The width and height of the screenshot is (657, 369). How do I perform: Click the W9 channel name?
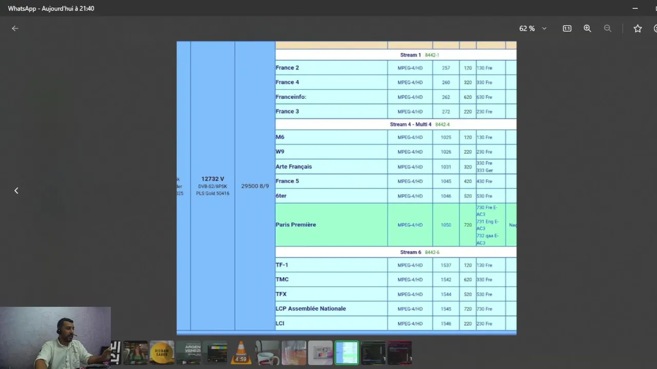pos(280,152)
